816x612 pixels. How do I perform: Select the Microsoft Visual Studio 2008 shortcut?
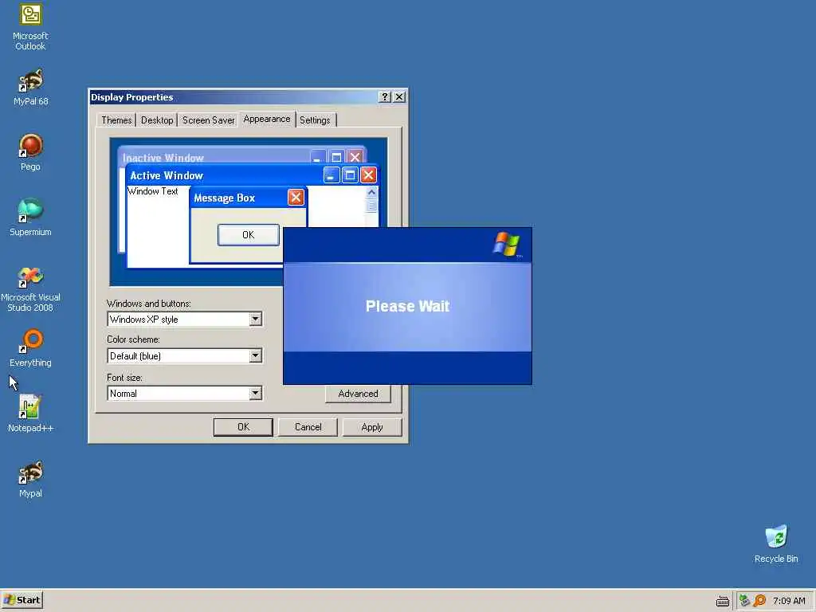(x=30, y=288)
